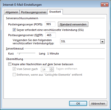The width and height of the screenshot is (111, 110).
Task: Click the SMTP port number field
Action: [x=51, y=35]
